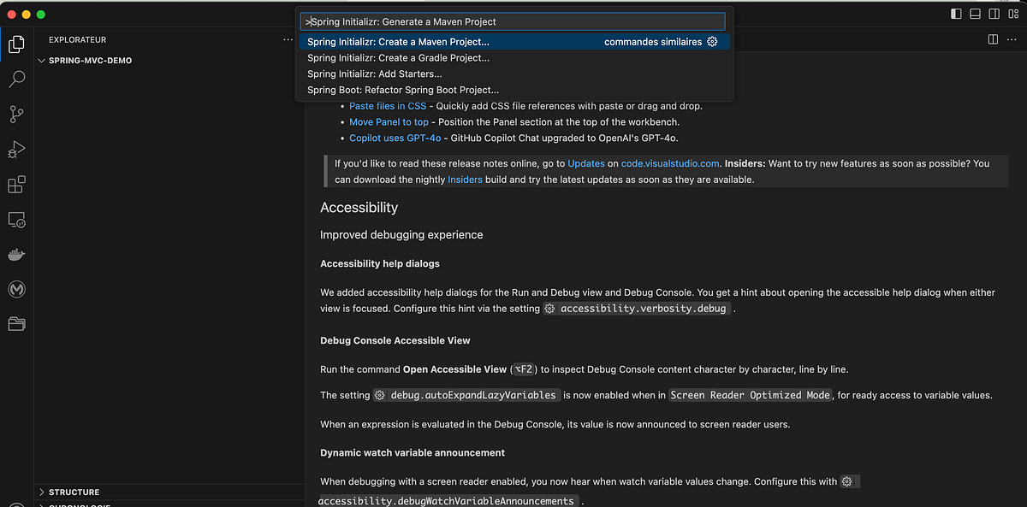Open the Customize Layout control
The width and height of the screenshot is (1027, 507).
click(1013, 14)
